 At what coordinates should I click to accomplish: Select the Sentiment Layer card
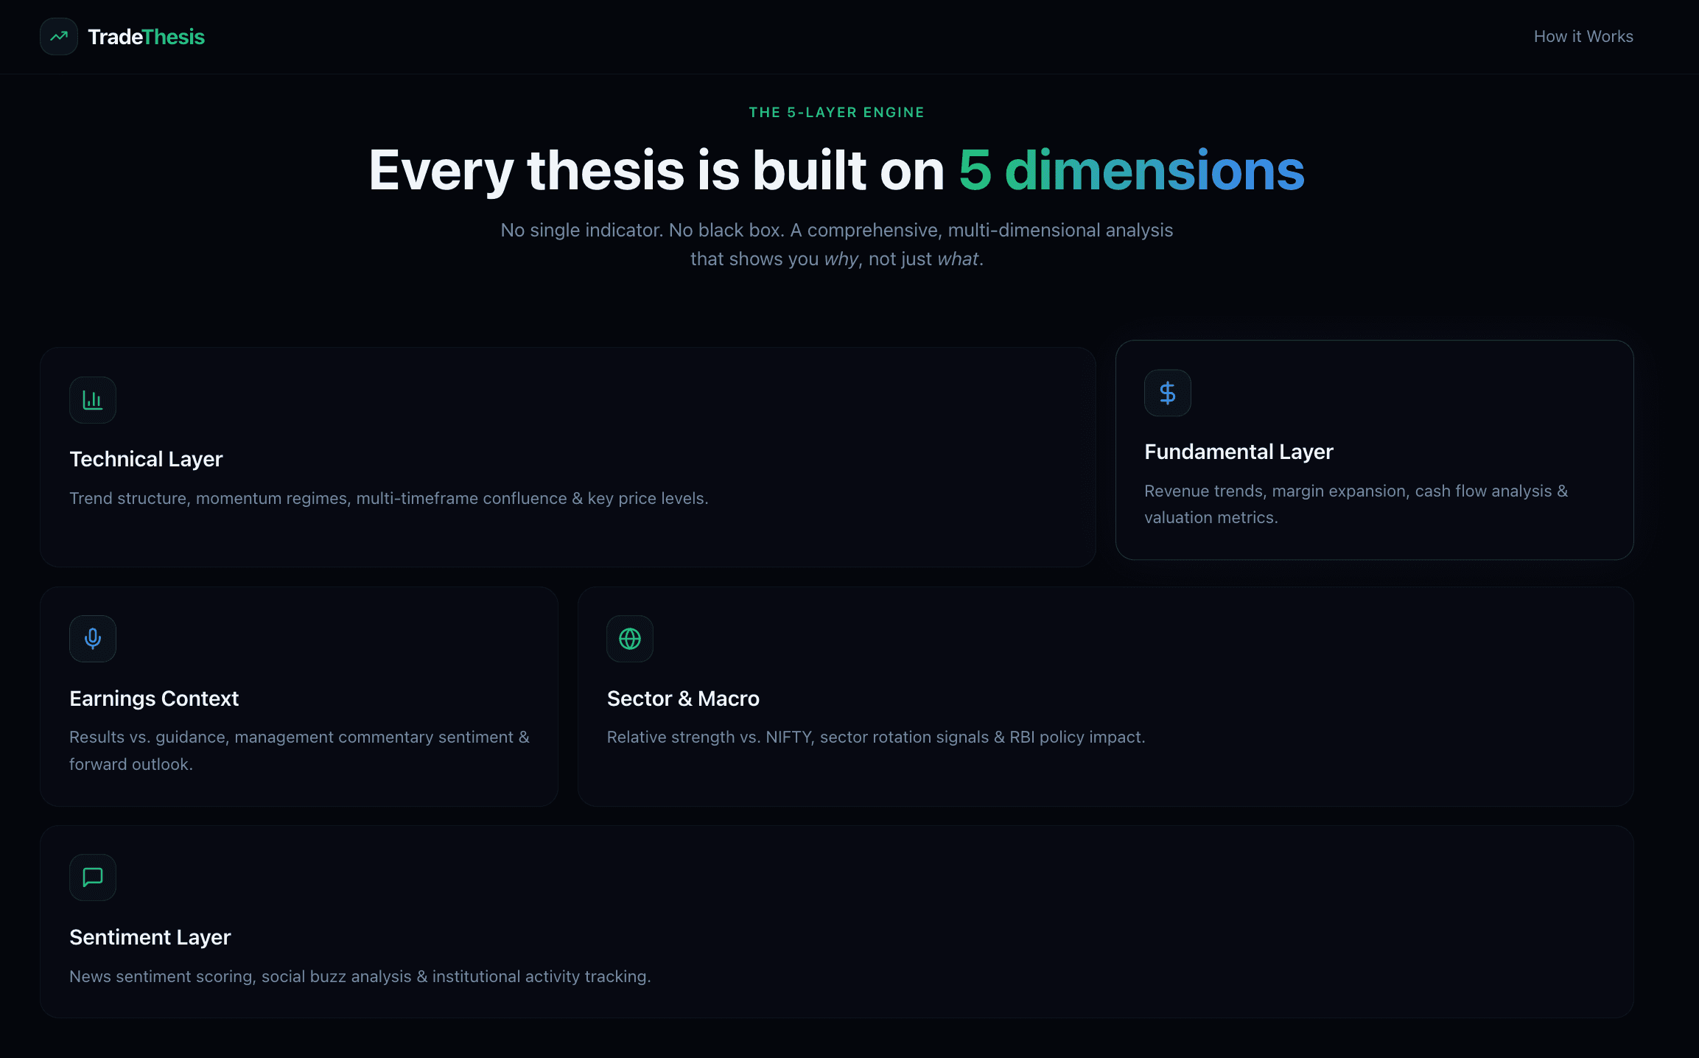[836, 921]
